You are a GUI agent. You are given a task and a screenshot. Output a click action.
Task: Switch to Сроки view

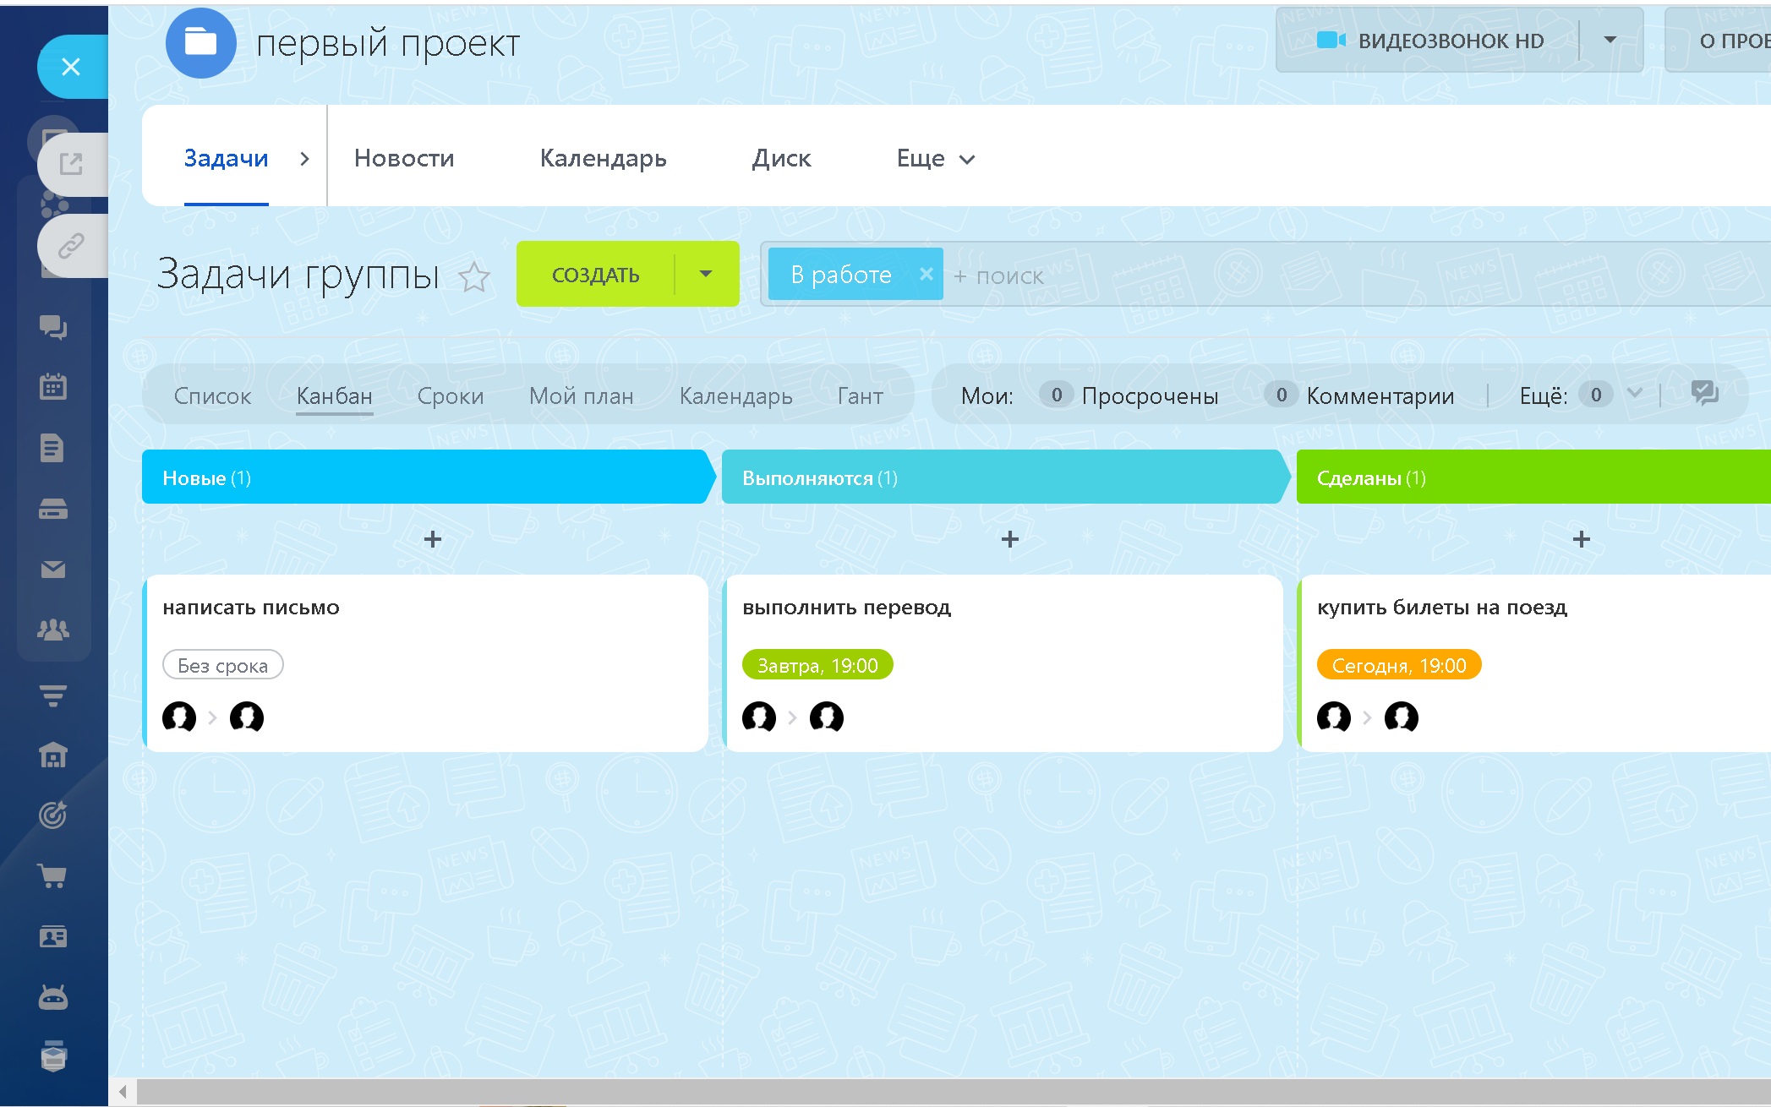[451, 395]
